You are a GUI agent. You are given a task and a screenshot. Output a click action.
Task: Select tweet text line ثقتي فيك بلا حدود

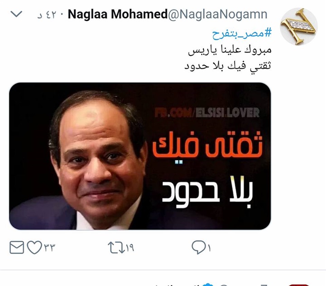(228, 66)
